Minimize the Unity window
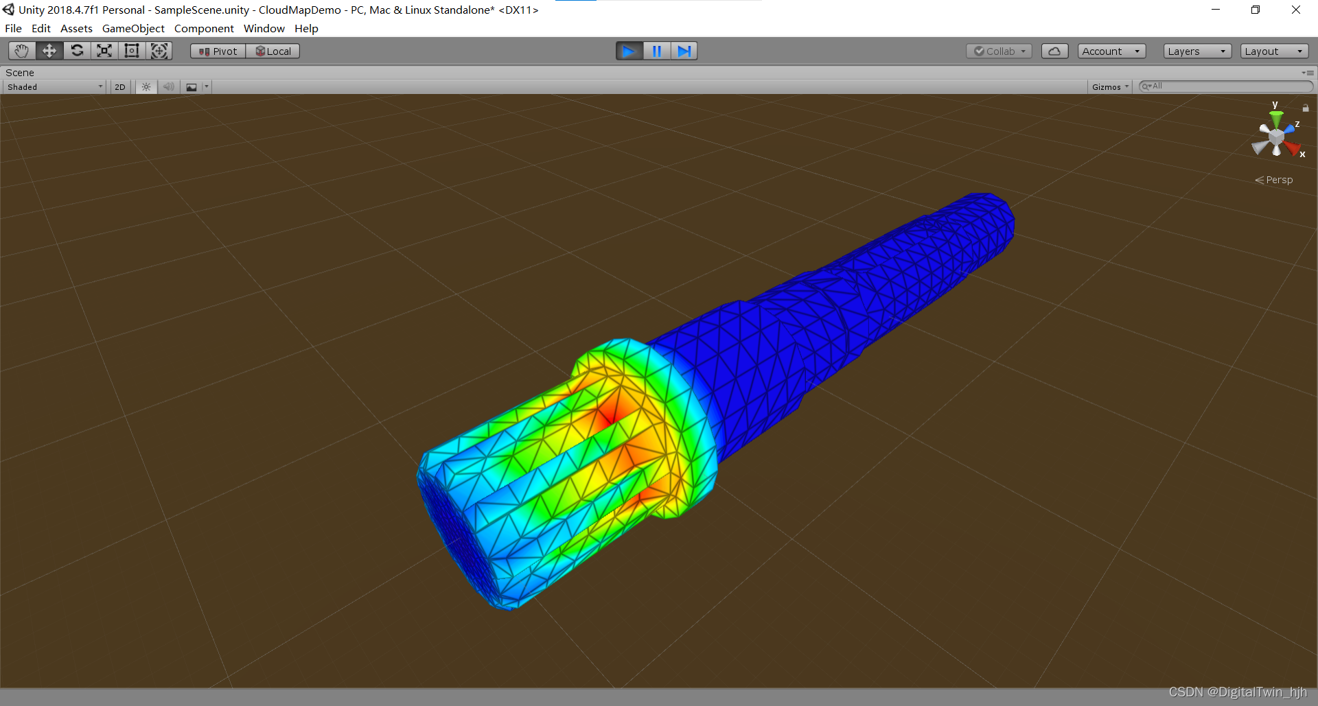The height and width of the screenshot is (706, 1318). click(x=1216, y=10)
